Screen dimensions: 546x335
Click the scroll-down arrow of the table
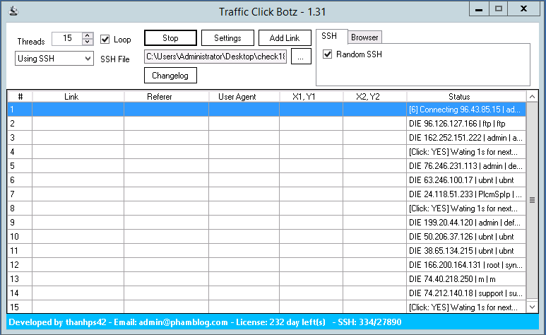[532, 307]
